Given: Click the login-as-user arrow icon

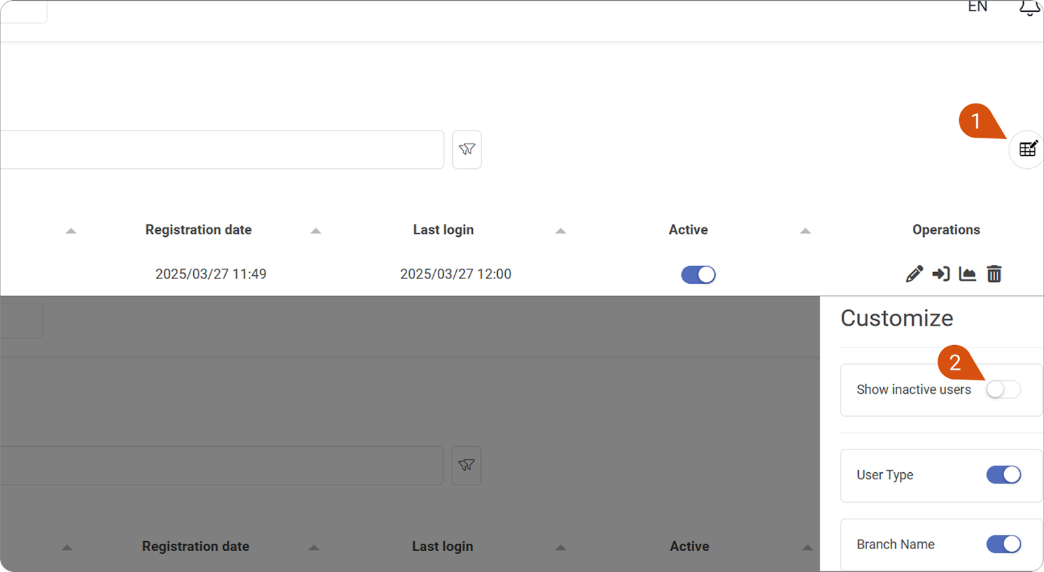Looking at the screenshot, I should [x=941, y=274].
